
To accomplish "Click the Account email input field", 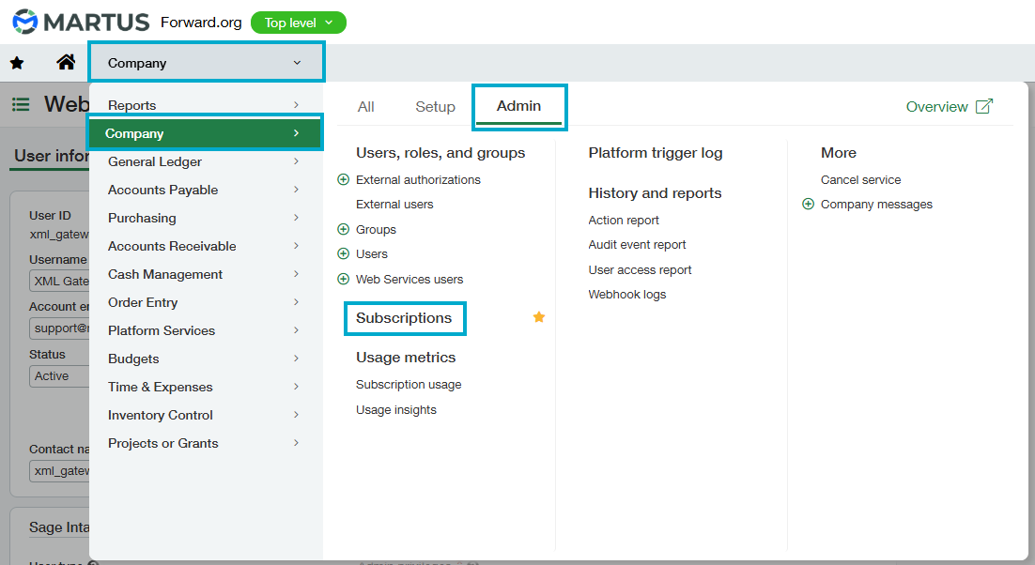I will pos(59,328).
